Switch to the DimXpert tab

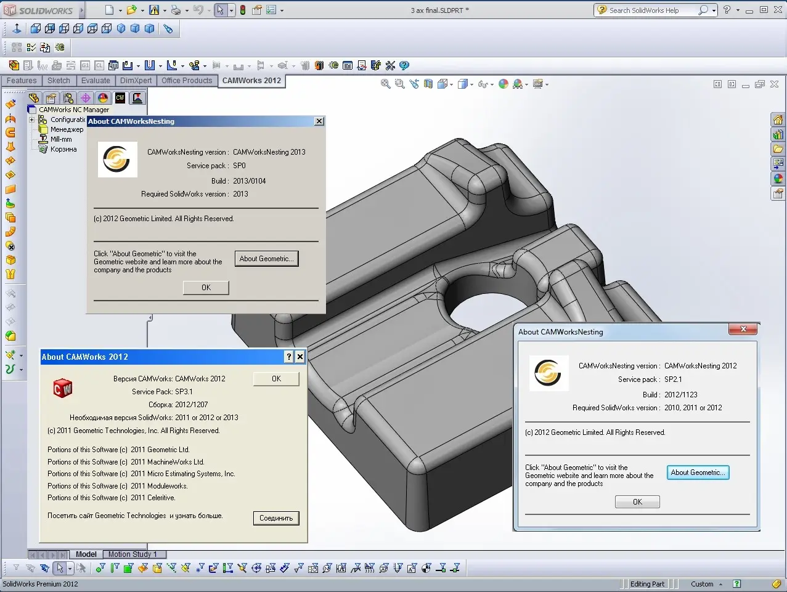[136, 81]
